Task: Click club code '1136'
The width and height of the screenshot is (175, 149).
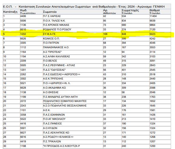Action: click(x=23, y=25)
